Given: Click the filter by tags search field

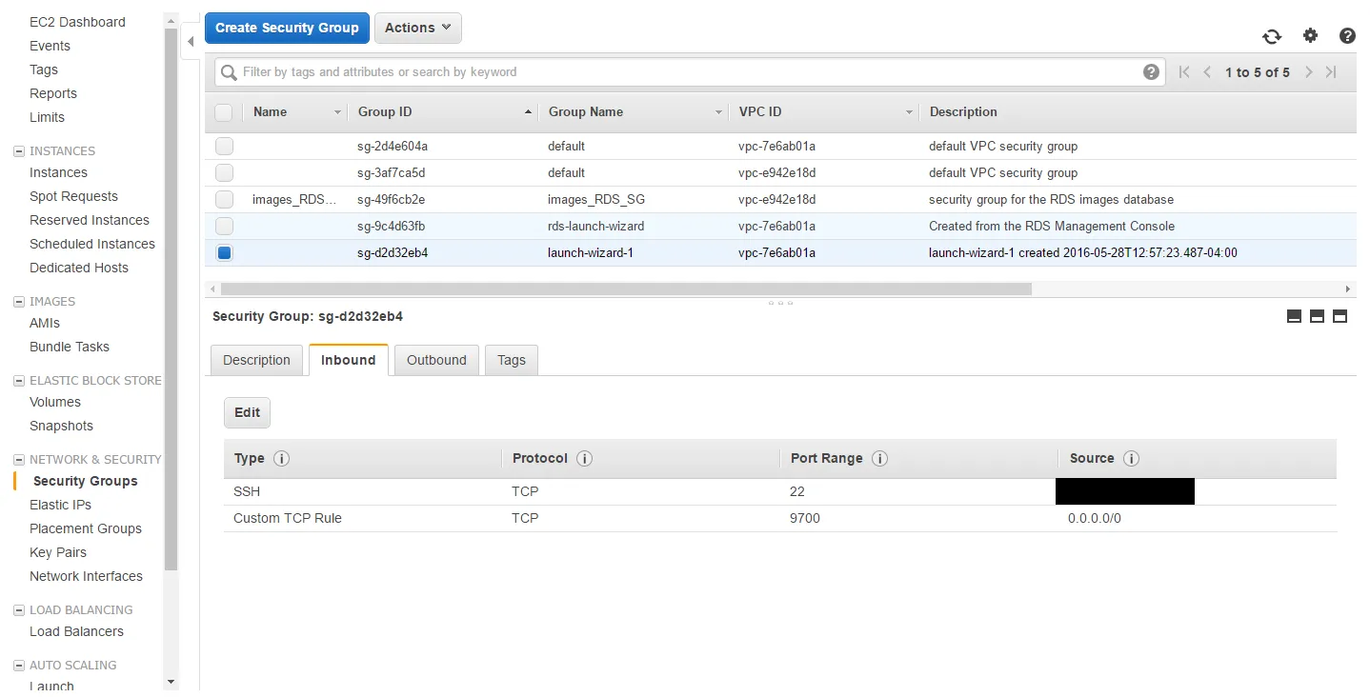Looking at the screenshot, I should coord(689,72).
